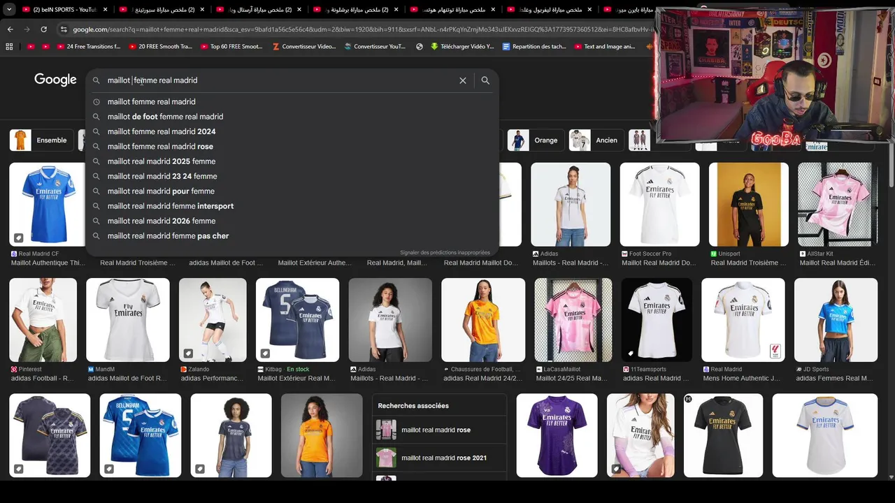Open the Foot Soccer Pro white jersey image

point(659,204)
